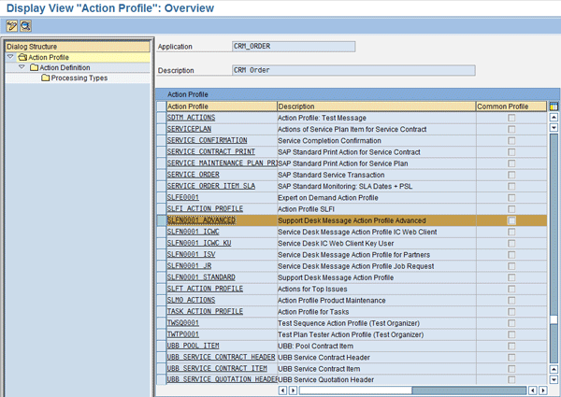Toggle Common Profile checkbox for SDTM_ACTIONS
The width and height of the screenshot is (561, 397).
(x=511, y=119)
